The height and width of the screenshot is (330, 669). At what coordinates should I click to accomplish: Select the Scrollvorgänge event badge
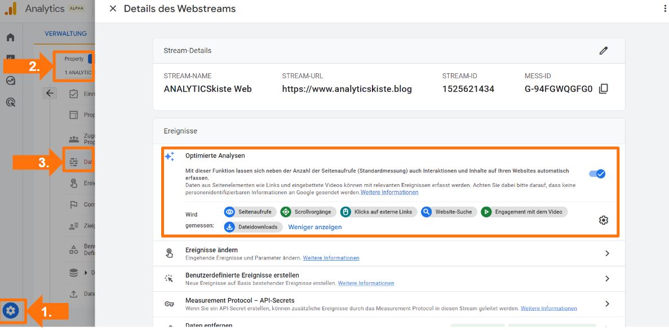(x=307, y=212)
